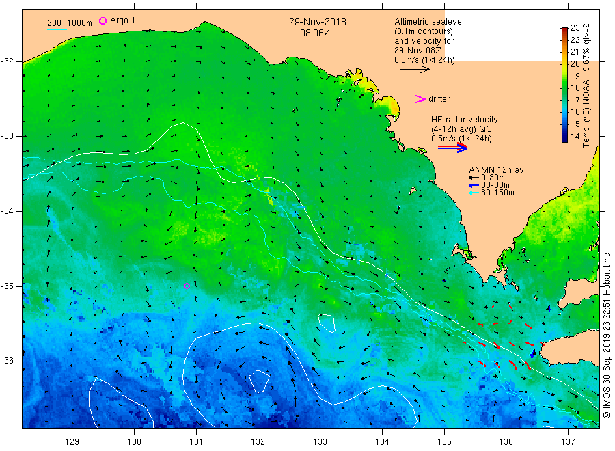The width and height of the screenshot is (615, 451).
Task: Click the blue 30-80m ANMN arrow
Action: click(474, 185)
